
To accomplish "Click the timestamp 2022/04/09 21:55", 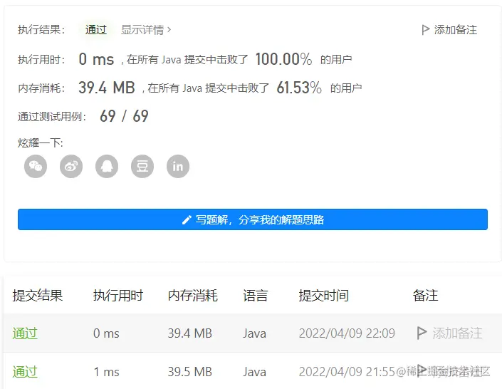I will [347, 372].
